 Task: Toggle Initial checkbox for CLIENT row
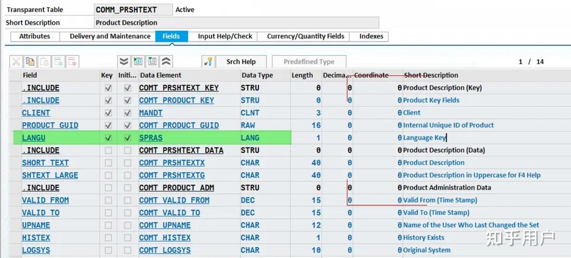coord(127,113)
